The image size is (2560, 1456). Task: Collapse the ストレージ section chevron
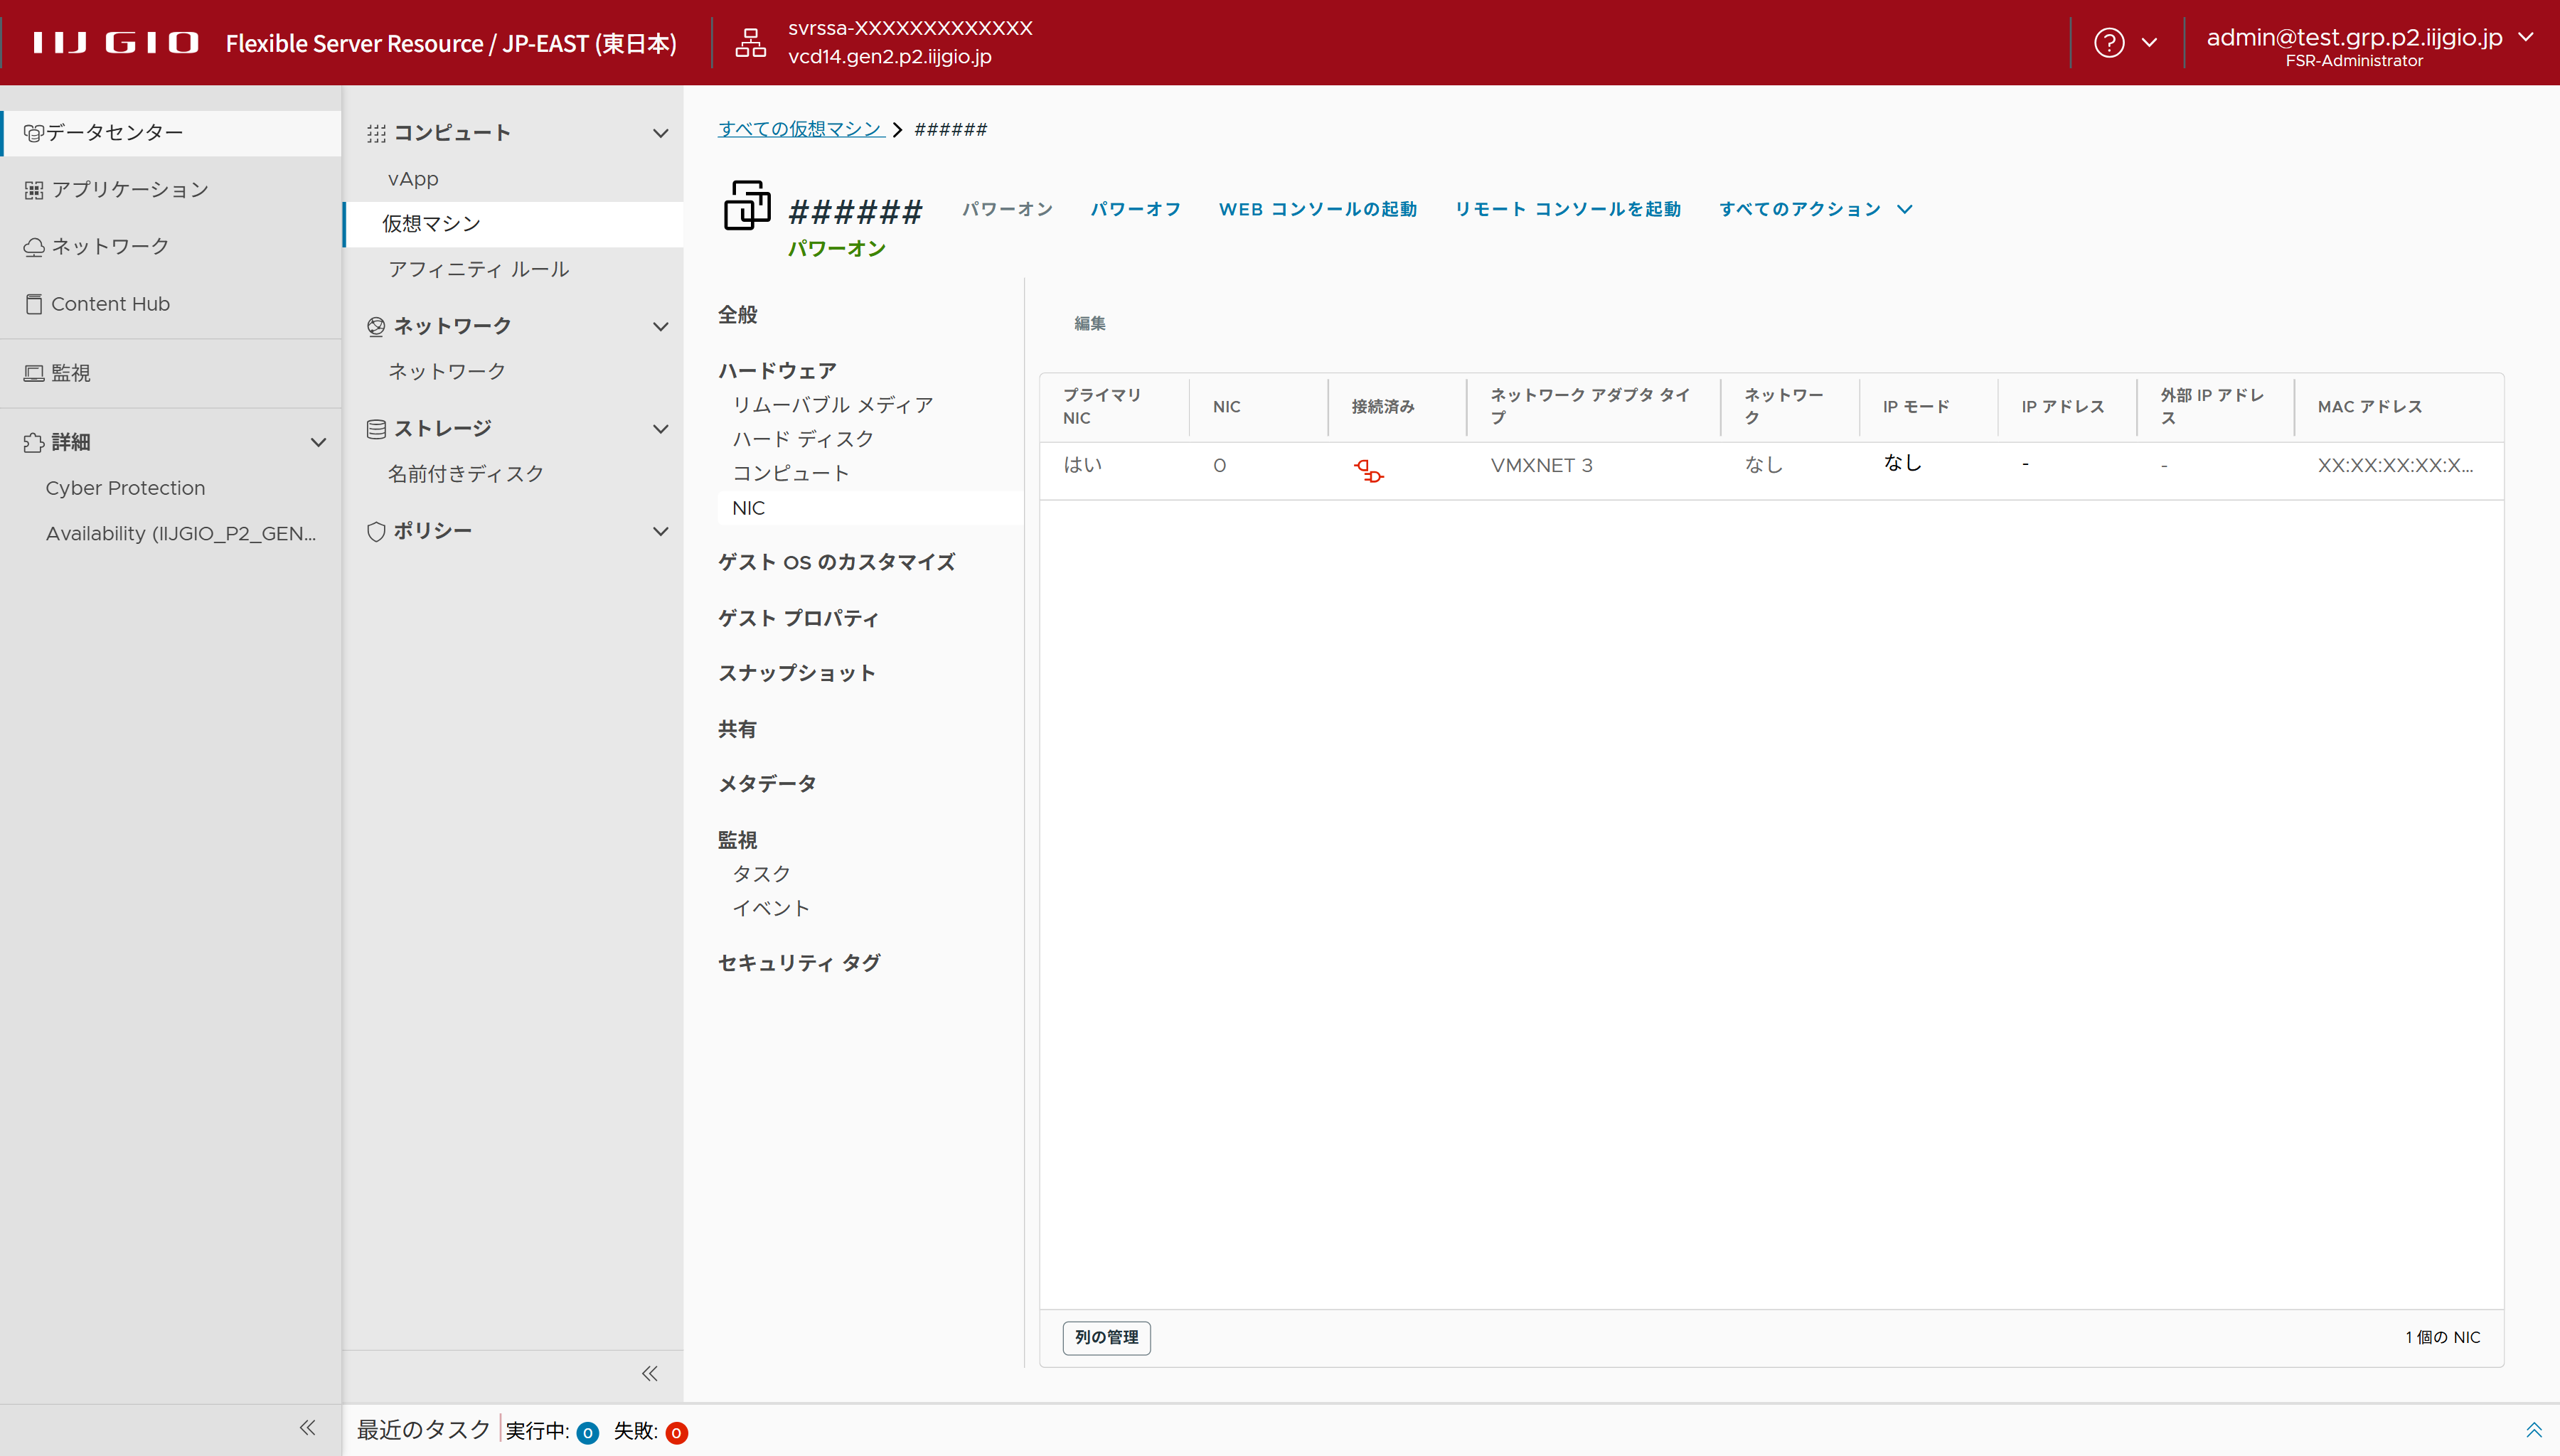pyautogui.click(x=660, y=429)
